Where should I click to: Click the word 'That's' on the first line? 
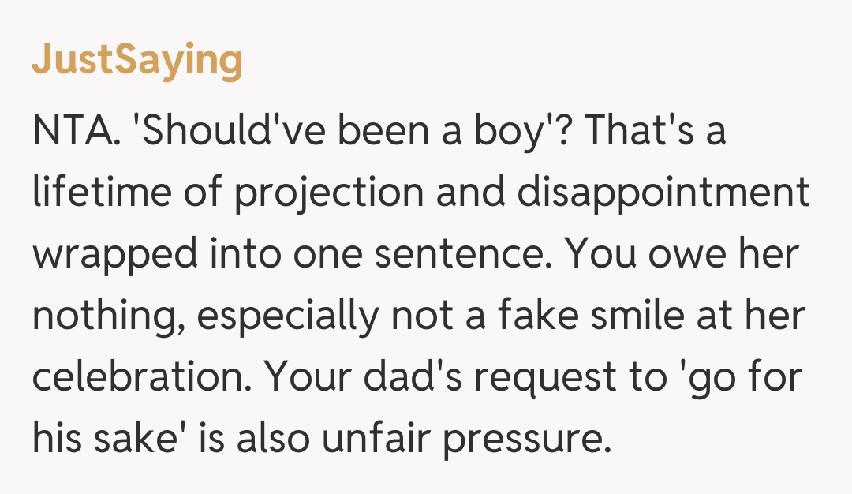tap(639, 131)
